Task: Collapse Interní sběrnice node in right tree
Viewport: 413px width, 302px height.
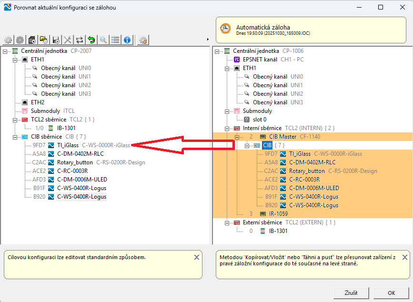Action: coord(227,128)
